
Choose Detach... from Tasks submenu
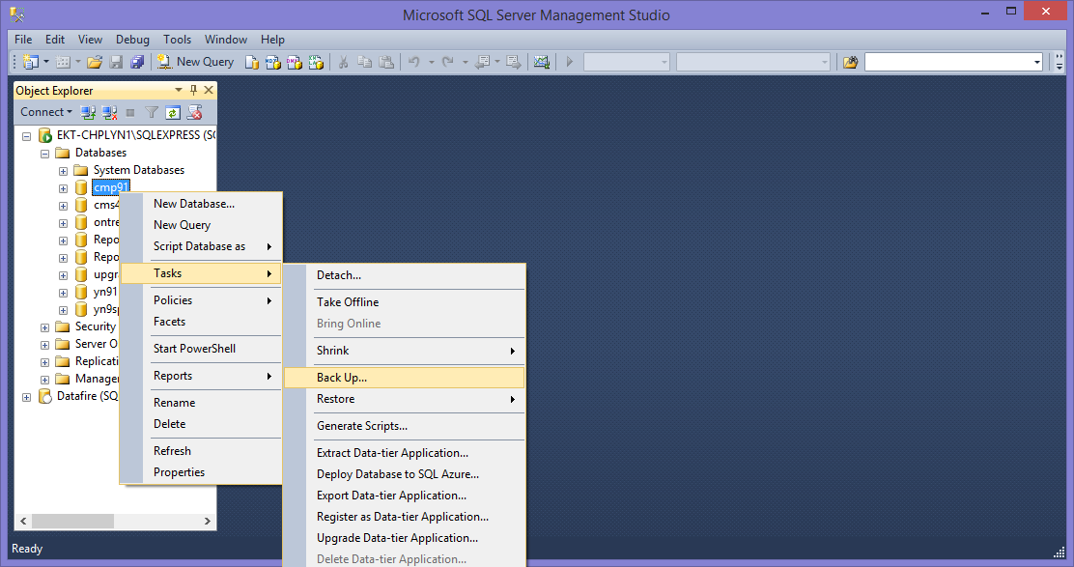[404, 275]
